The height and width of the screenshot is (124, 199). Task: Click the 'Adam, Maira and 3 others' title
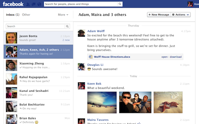pyautogui.click(x=102, y=15)
